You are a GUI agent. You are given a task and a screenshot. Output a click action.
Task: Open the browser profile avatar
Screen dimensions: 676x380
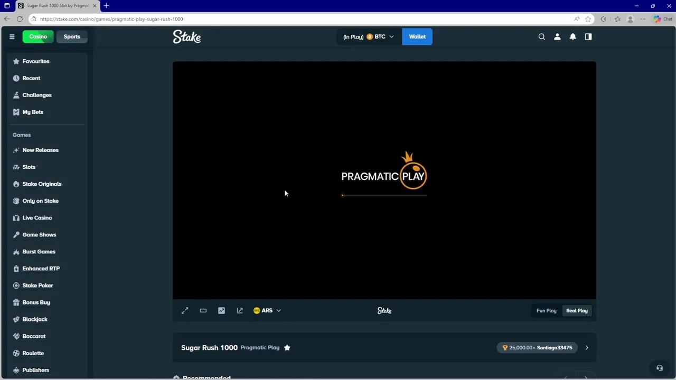click(x=630, y=19)
